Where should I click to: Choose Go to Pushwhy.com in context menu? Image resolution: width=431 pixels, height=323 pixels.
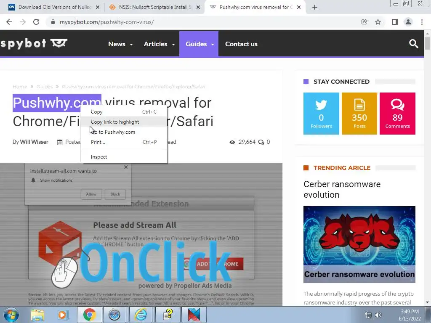point(124,132)
